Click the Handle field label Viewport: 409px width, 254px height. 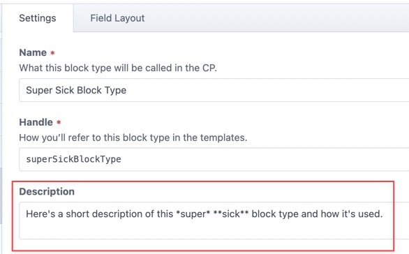(x=36, y=122)
